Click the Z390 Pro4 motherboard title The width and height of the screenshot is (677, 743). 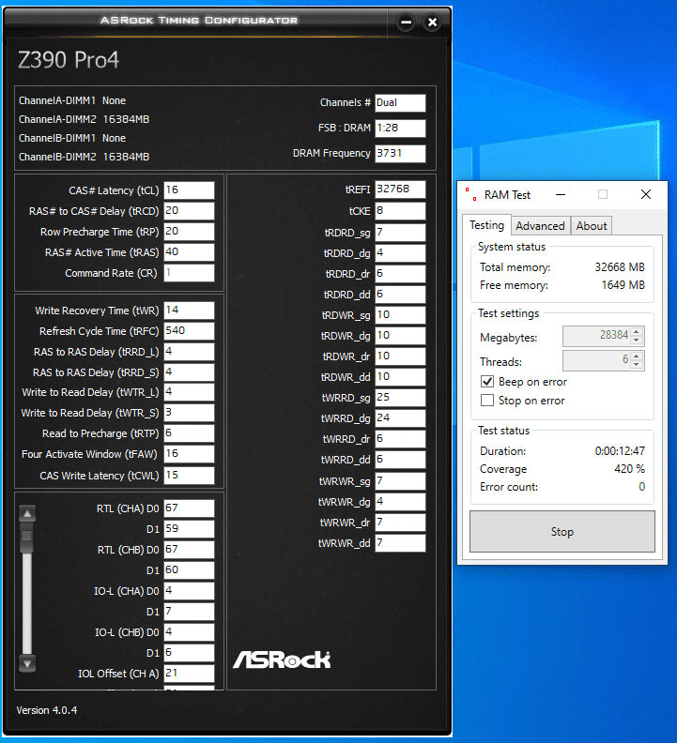click(69, 60)
